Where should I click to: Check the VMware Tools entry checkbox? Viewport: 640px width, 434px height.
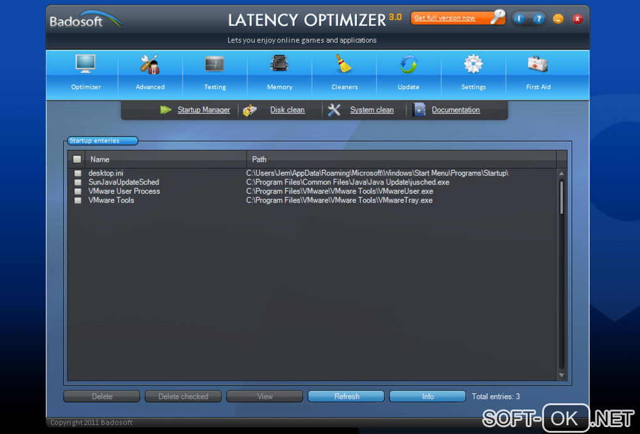(78, 200)
